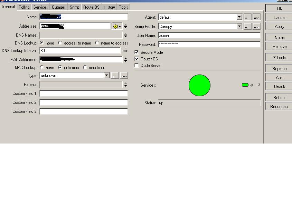Click the Ok button
The image size is (292, 207).
point(279,9)
